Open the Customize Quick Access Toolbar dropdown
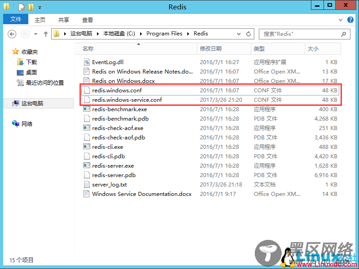The image size is (359, 269). pyautogui.click(x=40, y=8)
